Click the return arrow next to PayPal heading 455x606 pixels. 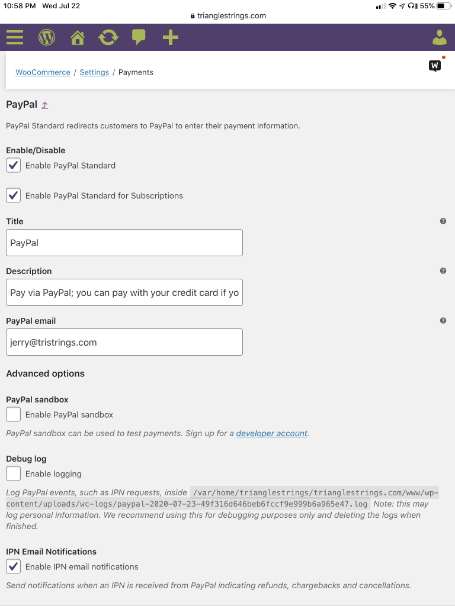45,105
